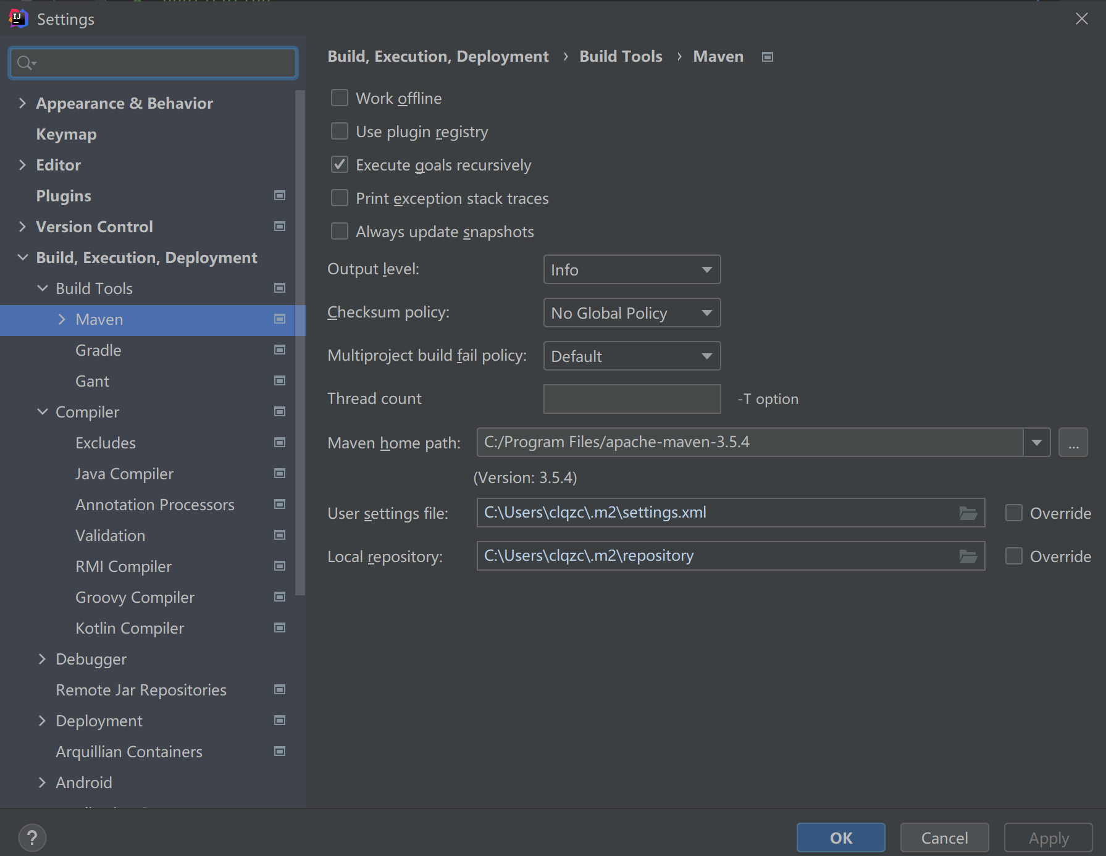Collapse the Build, Execution, Deployment section
This screenshot has width=1106, height=856.
23,258
